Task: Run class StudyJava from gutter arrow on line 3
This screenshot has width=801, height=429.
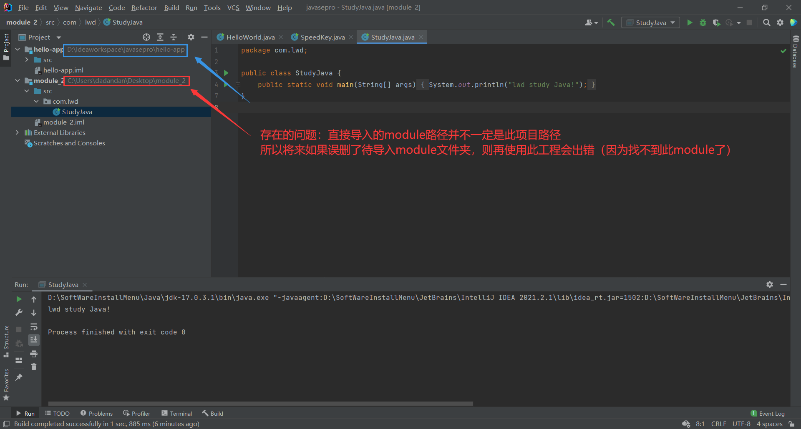Action: pyautogui.click(x=226, y=73)
